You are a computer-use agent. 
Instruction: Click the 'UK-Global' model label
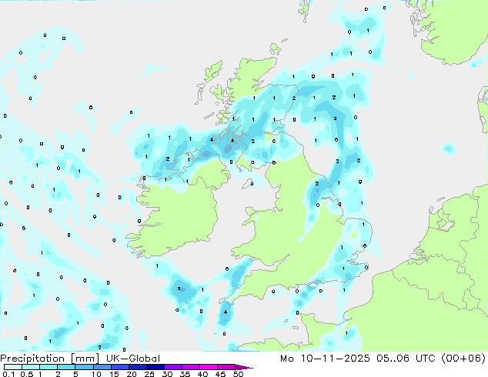click(133, 359)
